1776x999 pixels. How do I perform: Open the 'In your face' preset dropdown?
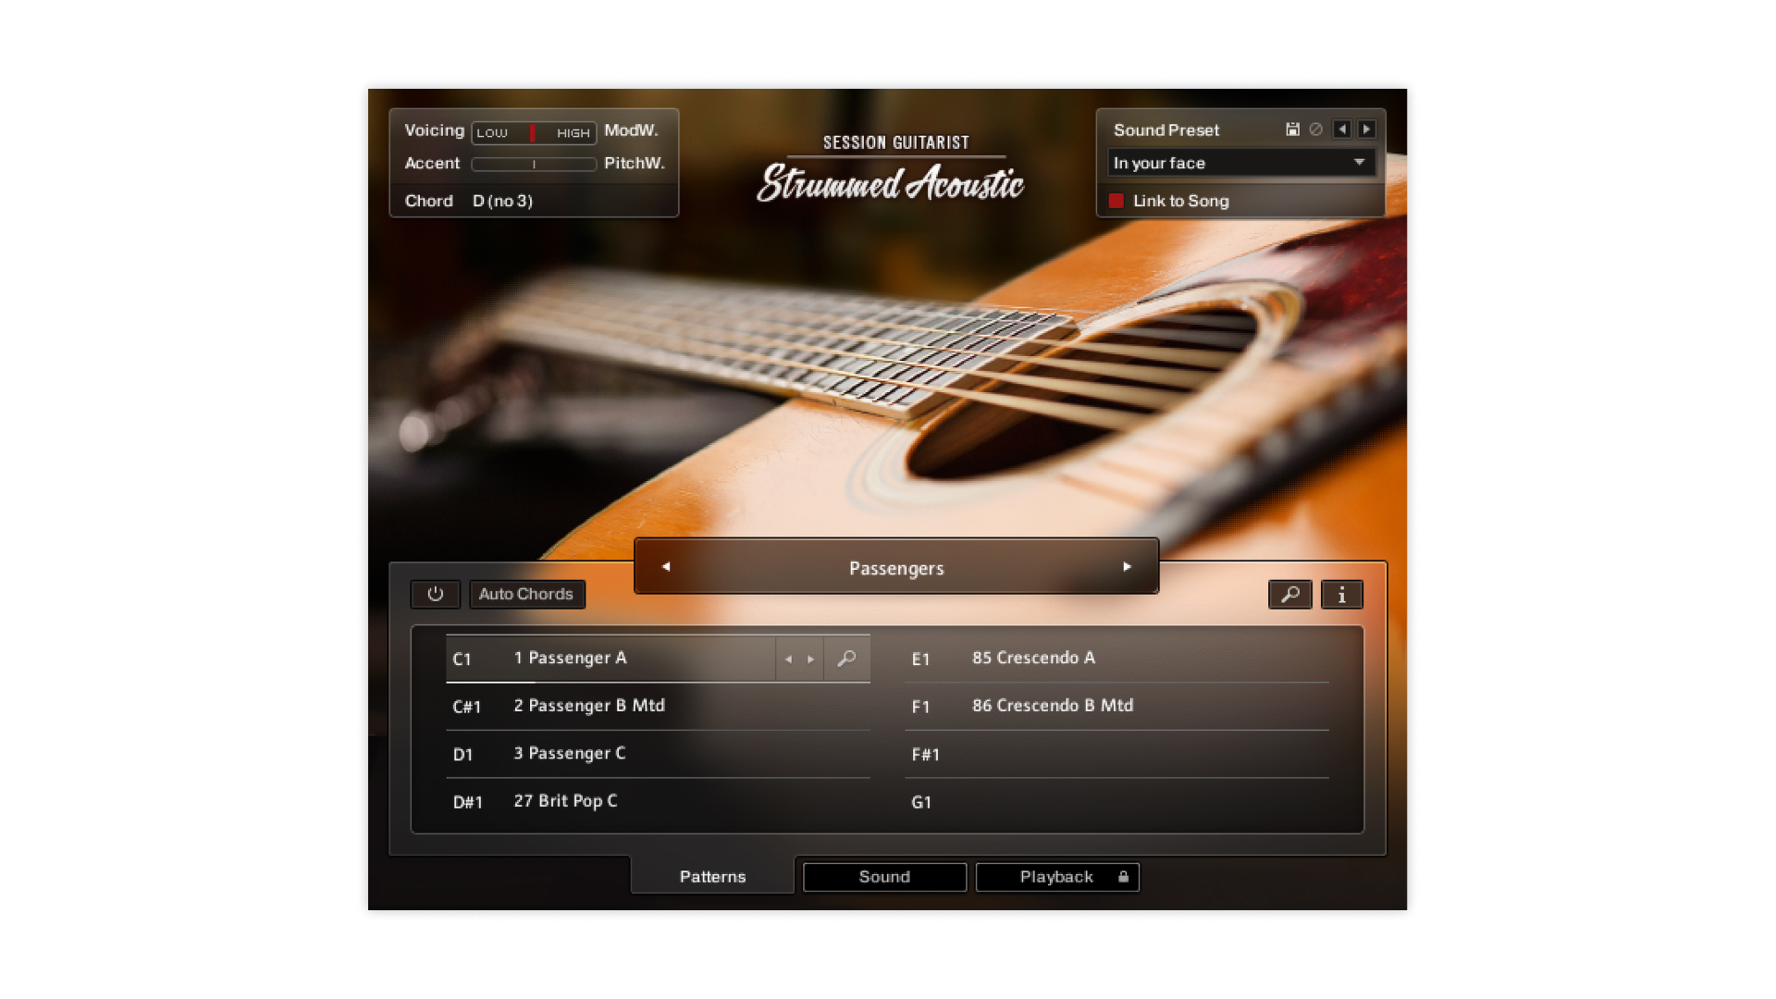coord(1240,163)
